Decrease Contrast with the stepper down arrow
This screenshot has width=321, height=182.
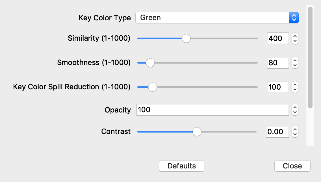[295, 134]
